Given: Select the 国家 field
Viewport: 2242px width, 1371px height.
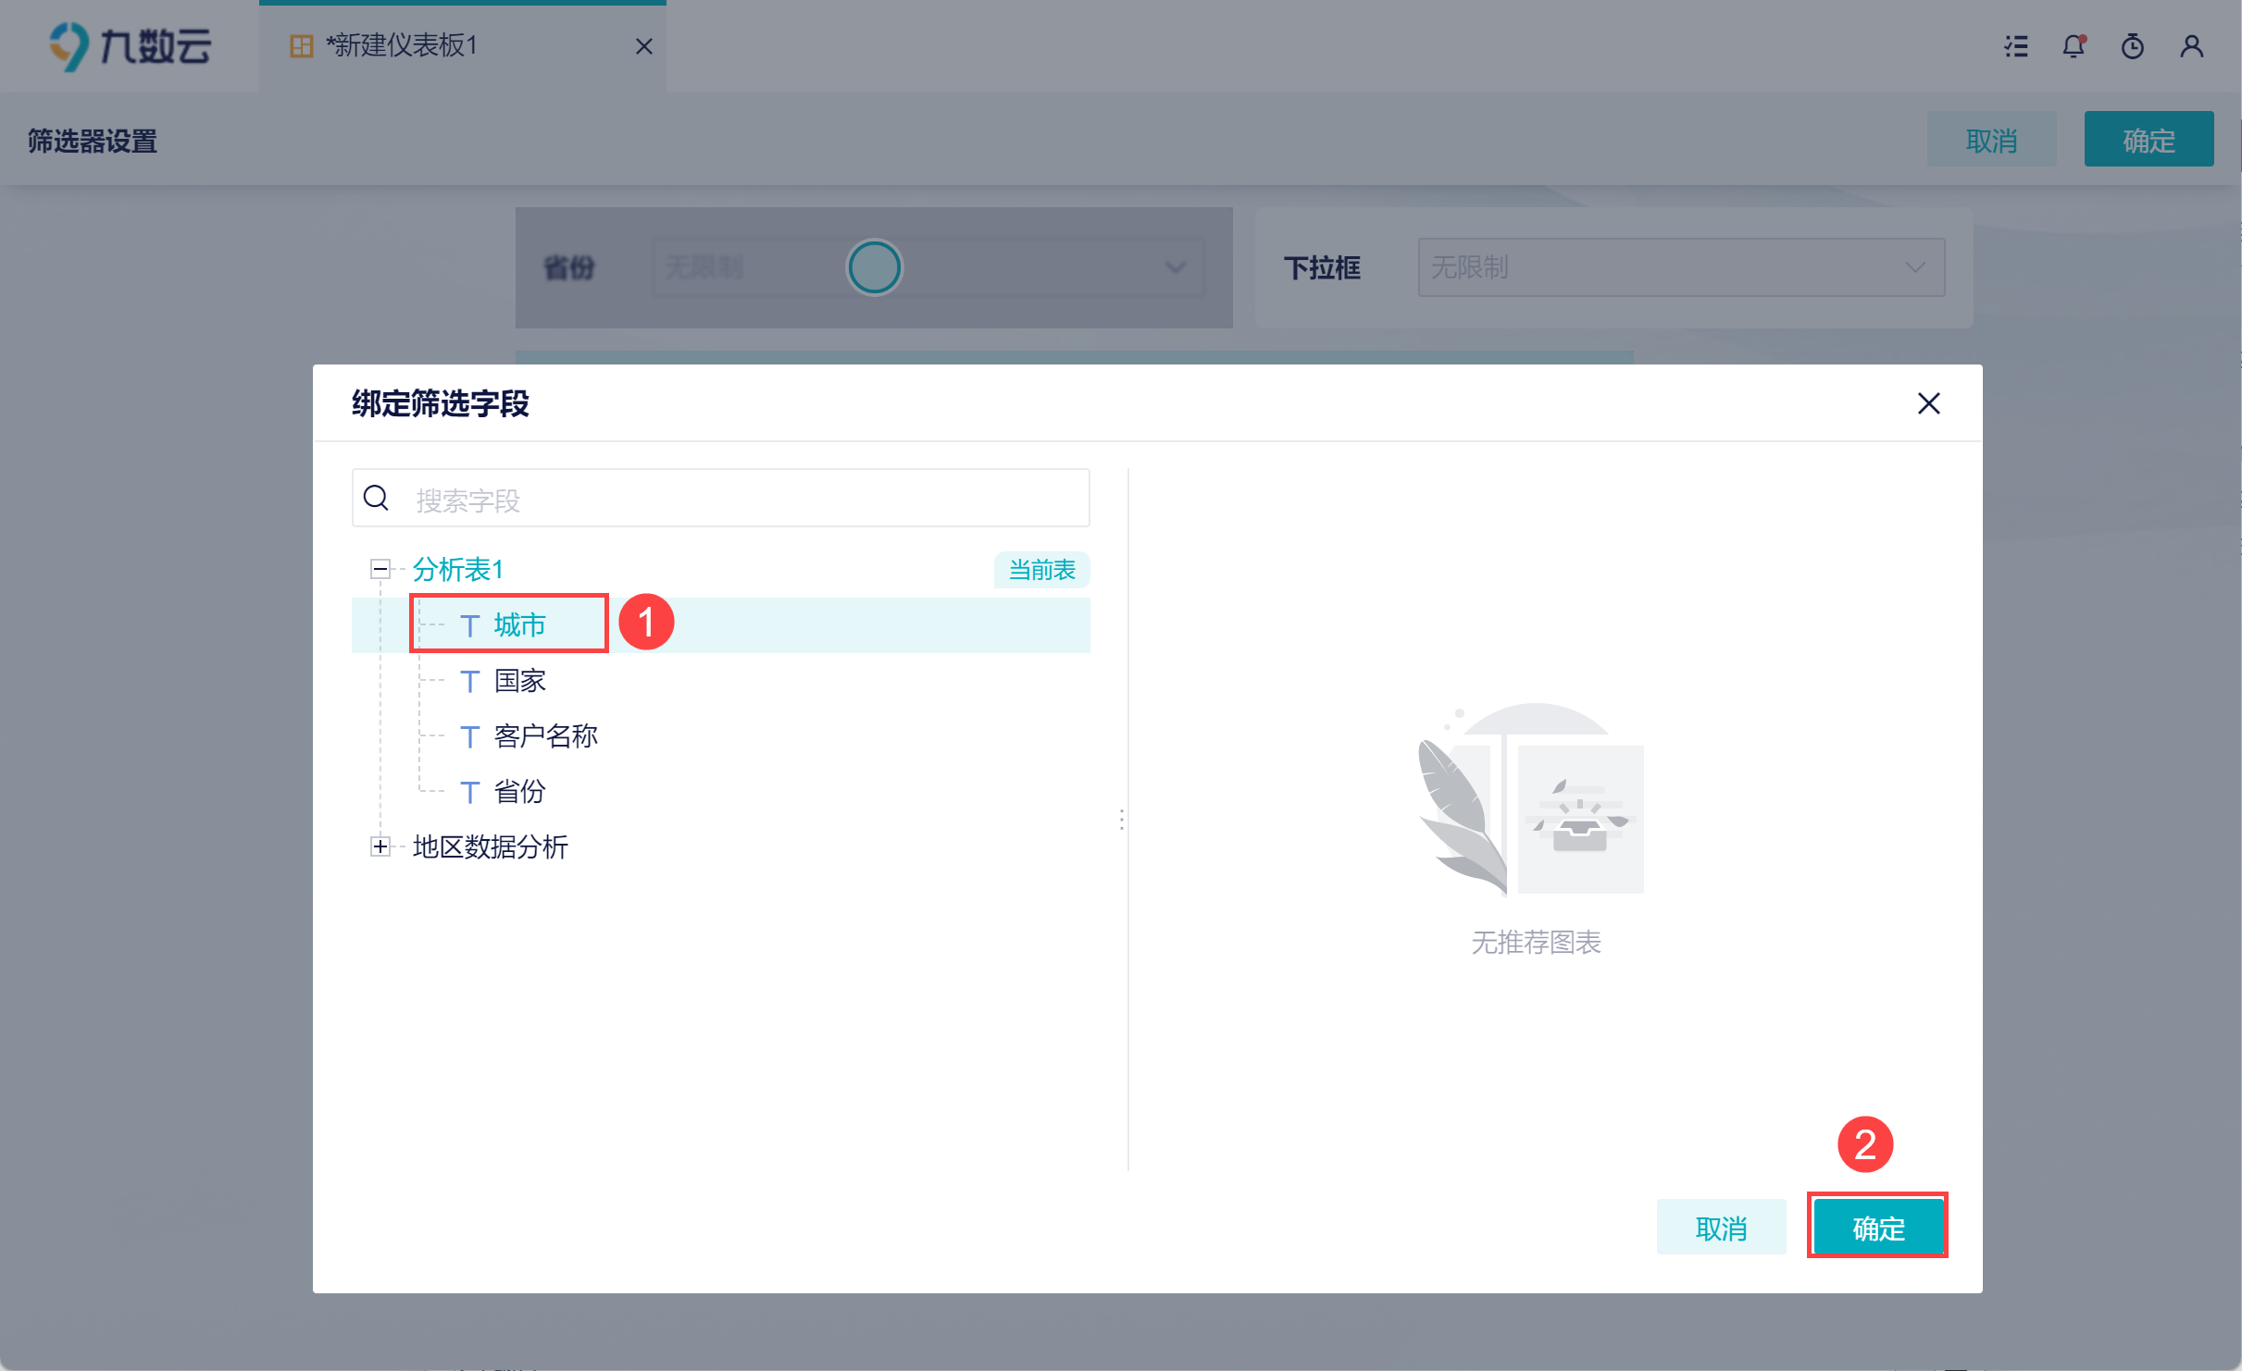Looking at the screenshot, I should click(519, 681).
